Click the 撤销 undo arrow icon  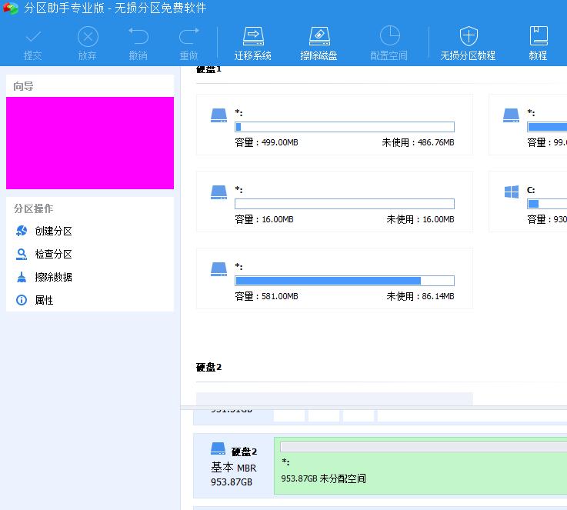click(138, 36)
